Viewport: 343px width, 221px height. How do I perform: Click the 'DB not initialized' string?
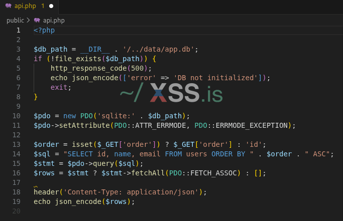[x=215, y=78]
